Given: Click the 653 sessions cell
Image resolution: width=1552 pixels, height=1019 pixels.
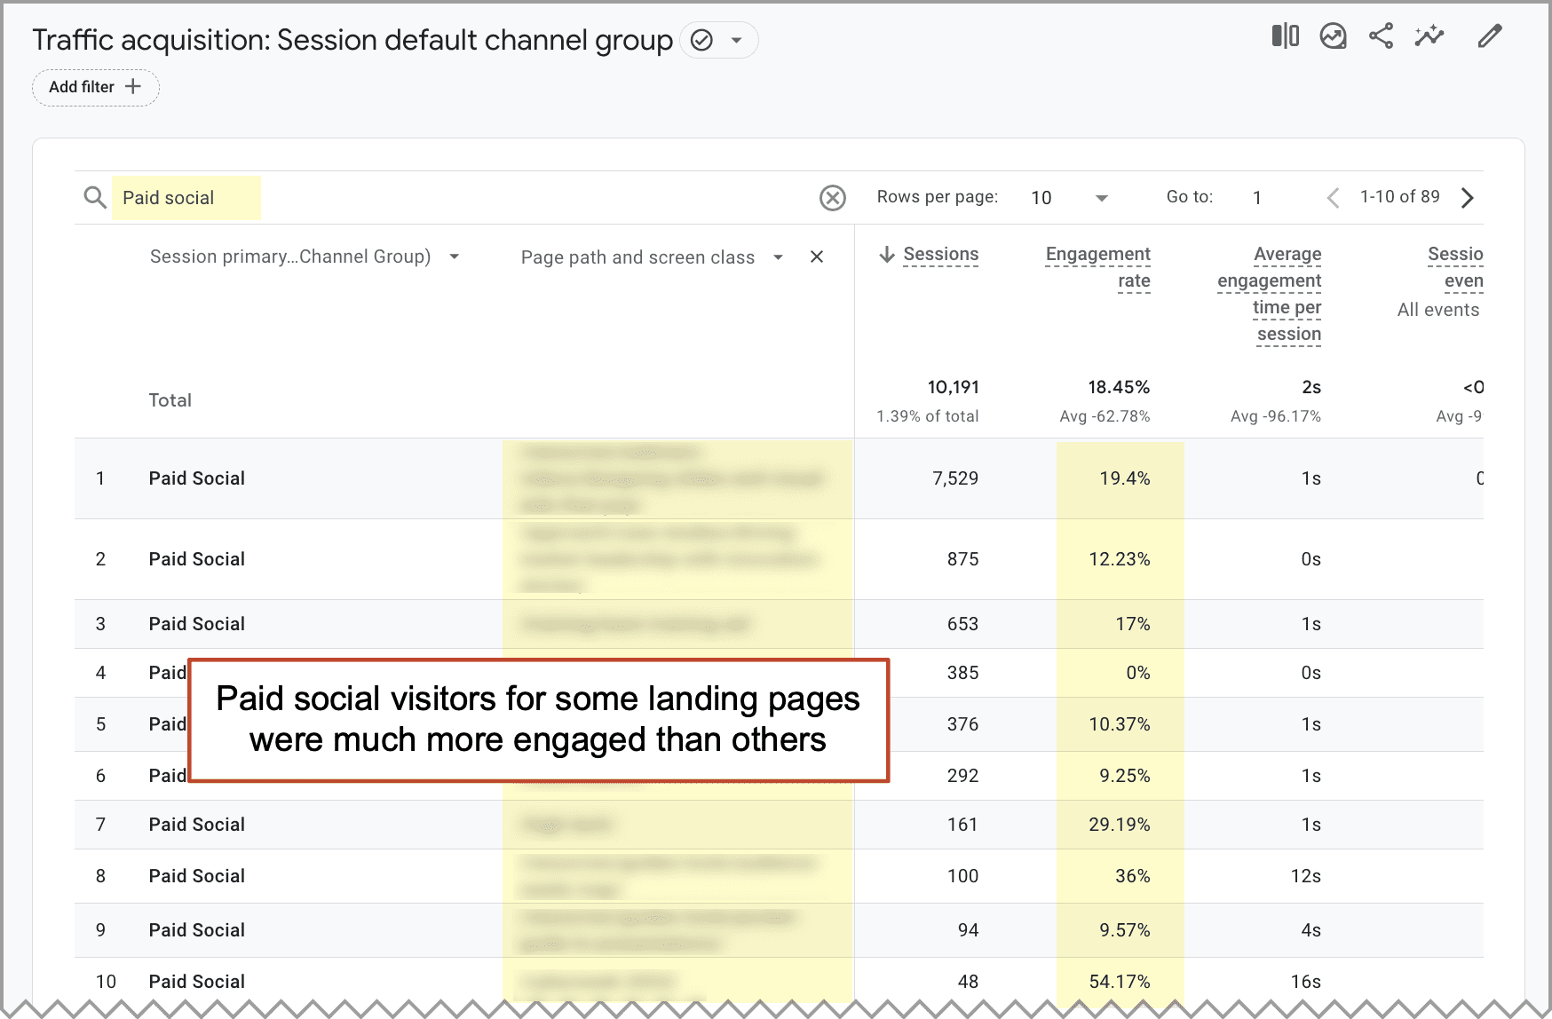Looking at the screenshot, I should tap(962, 624).
